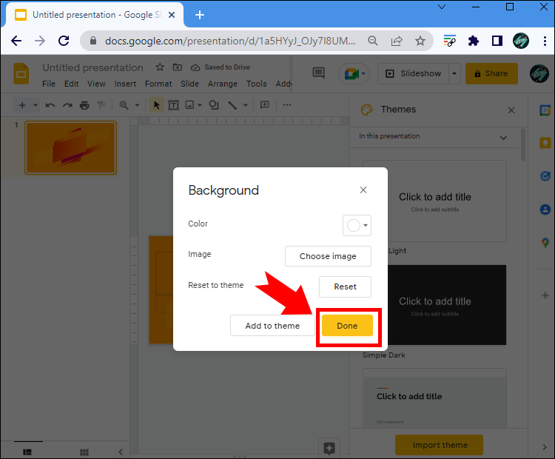555x459 pixels.
Task: Close the Background dialog
Action: click(363, 190)
